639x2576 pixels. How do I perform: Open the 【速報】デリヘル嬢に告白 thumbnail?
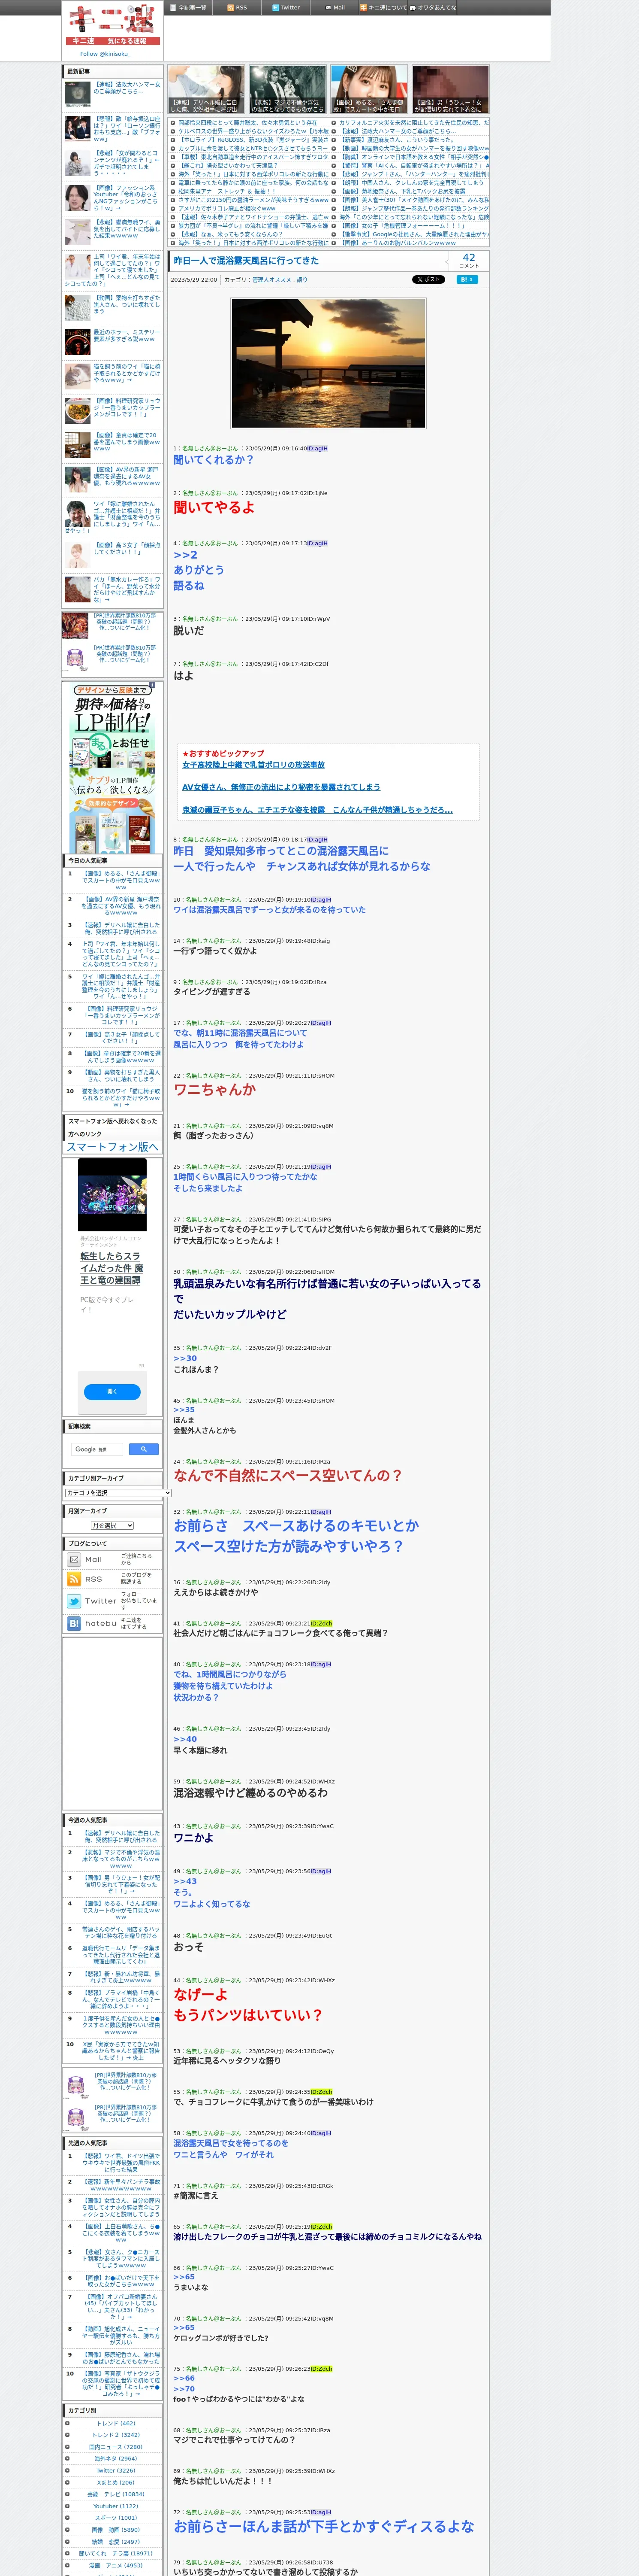206,89
